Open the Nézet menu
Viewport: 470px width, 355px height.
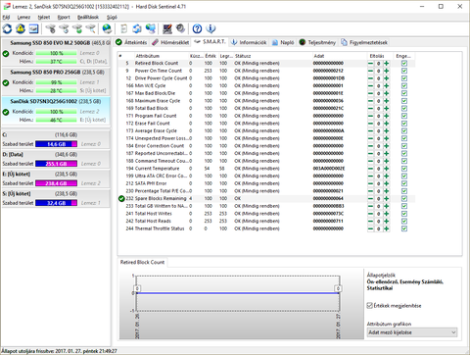(x=44, y=18)
